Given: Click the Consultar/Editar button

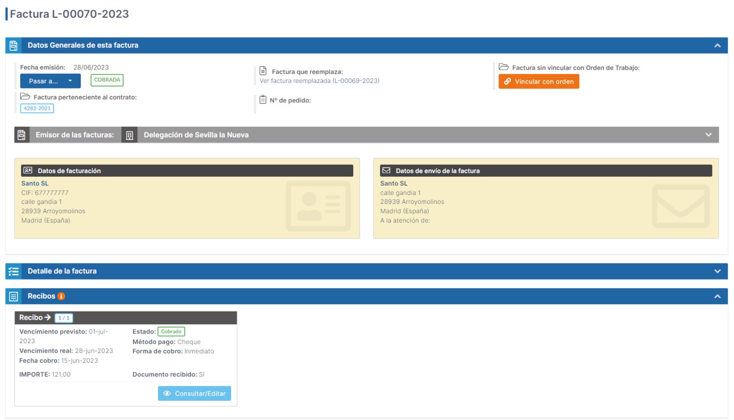Looking at the screenshot, I should click(x=194, y=394).
